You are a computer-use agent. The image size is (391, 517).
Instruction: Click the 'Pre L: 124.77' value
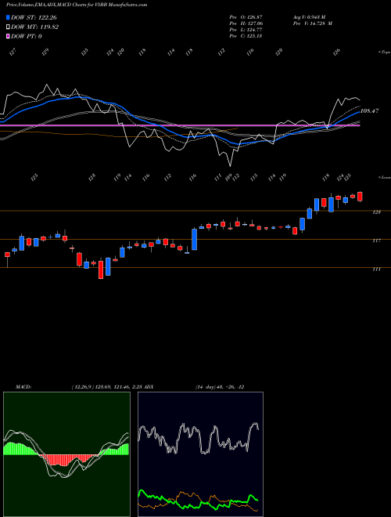coord(246,30)
